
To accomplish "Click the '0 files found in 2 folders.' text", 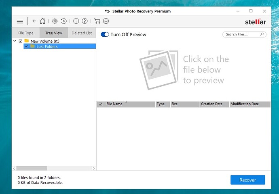I will coord(39,177).
